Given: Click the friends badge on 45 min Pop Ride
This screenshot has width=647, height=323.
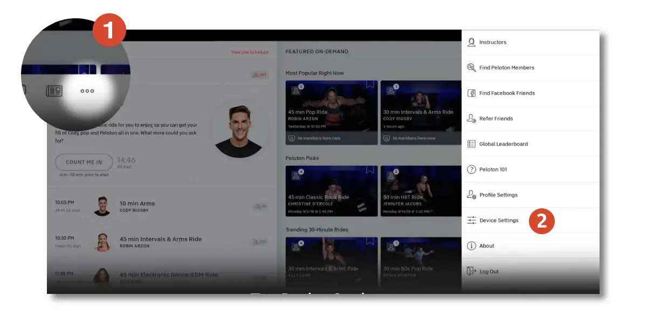Looking at the screenshot, I should tap(297, 90).
